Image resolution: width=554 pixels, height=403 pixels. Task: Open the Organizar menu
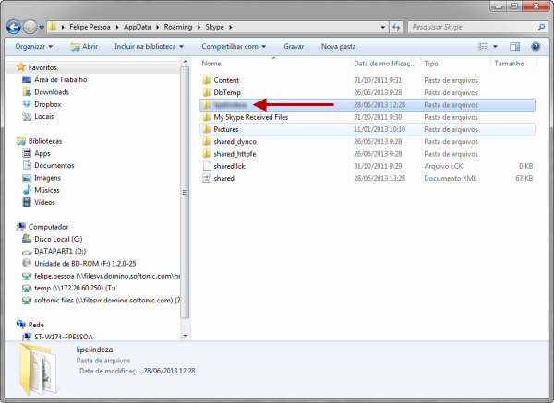34,47
